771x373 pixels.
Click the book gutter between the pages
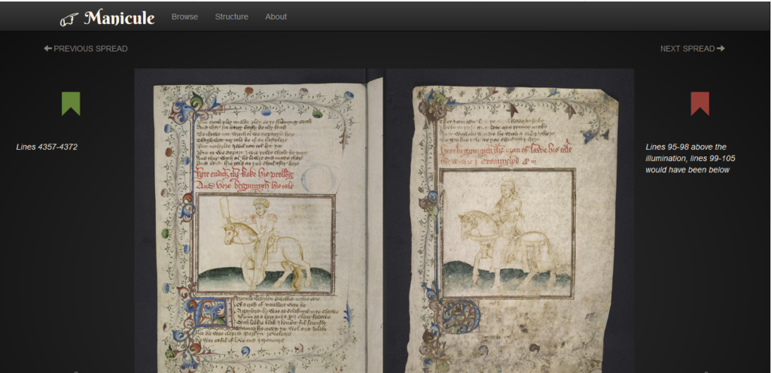375,226
